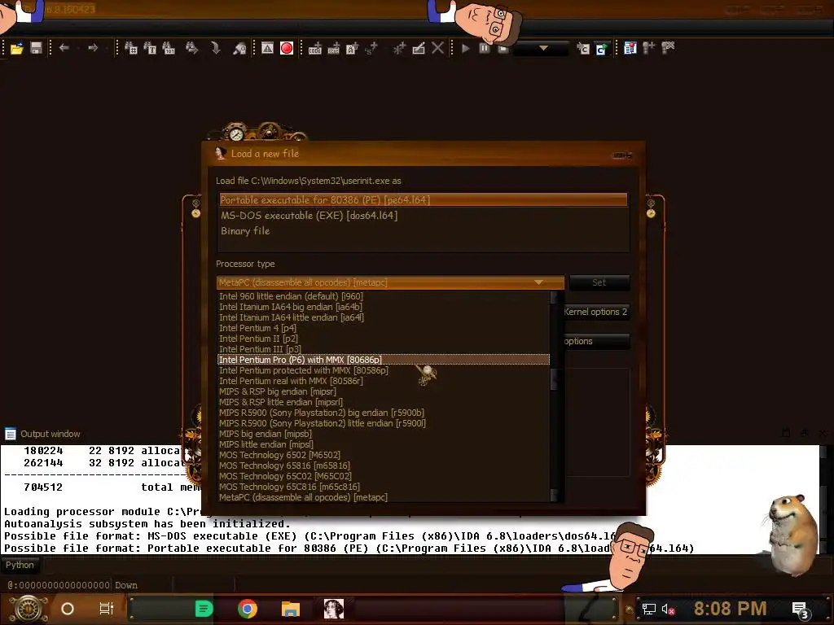Image resolution: width=834 pixels, height=625 pixels.
Task: Click the Python command line label
Action: (20, 565)
